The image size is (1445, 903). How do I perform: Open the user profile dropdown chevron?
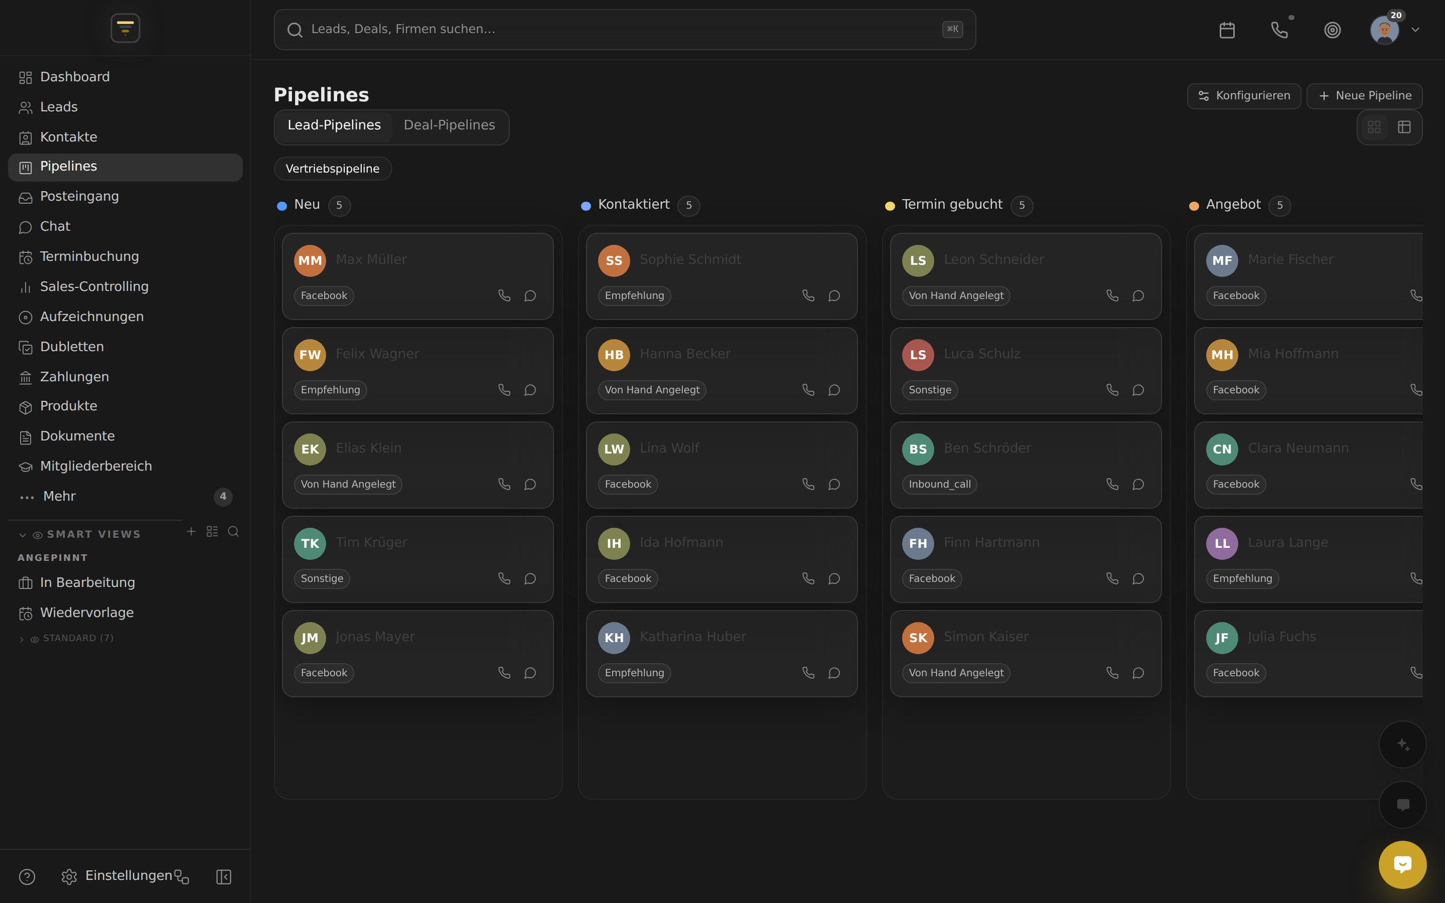pos(1415,30)
